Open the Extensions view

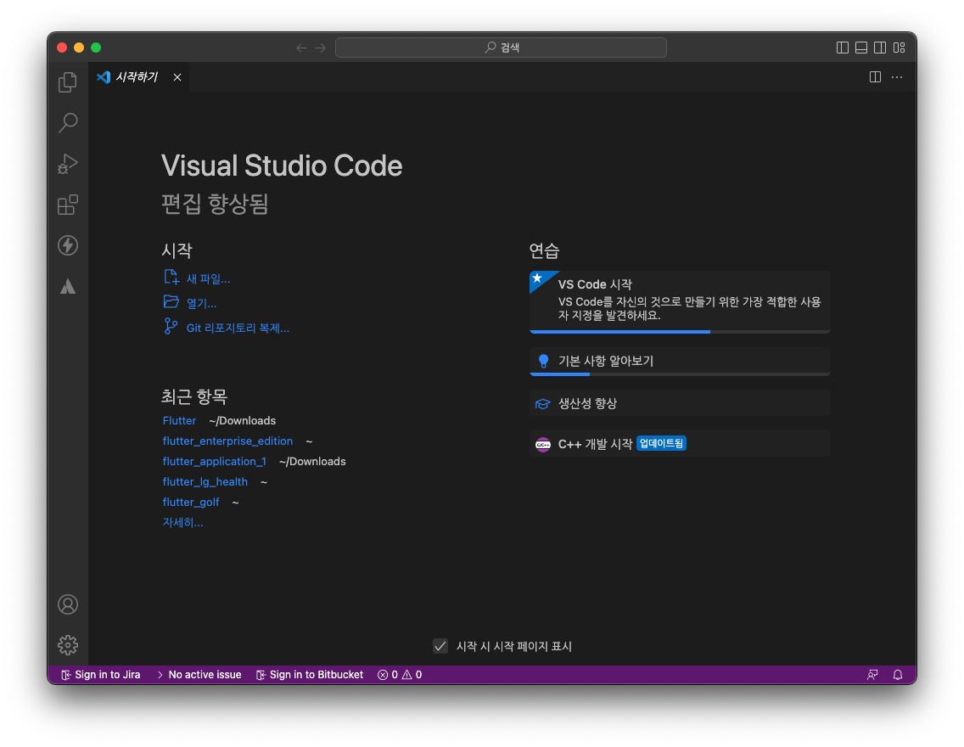68,205
